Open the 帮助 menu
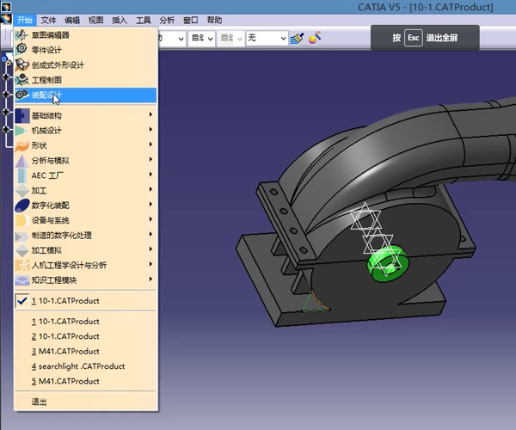This screenshot has width=516, height=430. (214, 20)
